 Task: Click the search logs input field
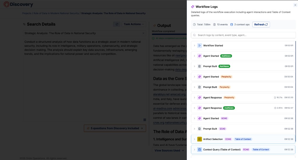click(243, 35)
